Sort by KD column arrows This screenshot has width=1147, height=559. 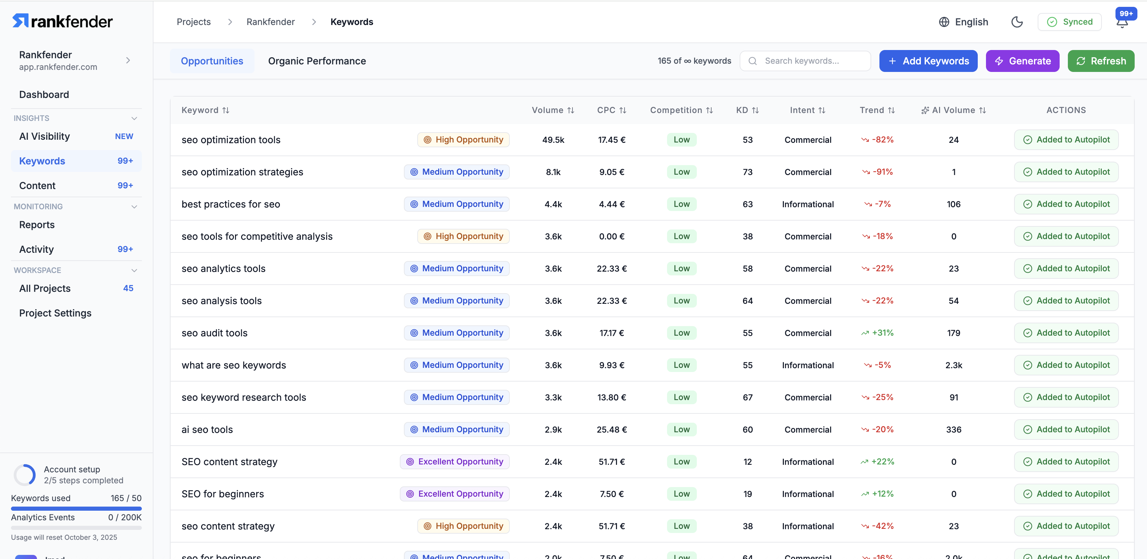tap(755, 110)
